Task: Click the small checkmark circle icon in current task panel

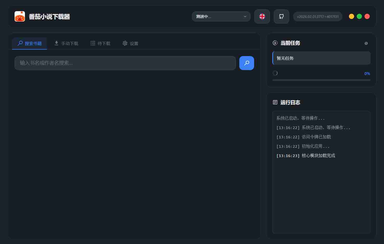Action: click(x=366, y=43)
